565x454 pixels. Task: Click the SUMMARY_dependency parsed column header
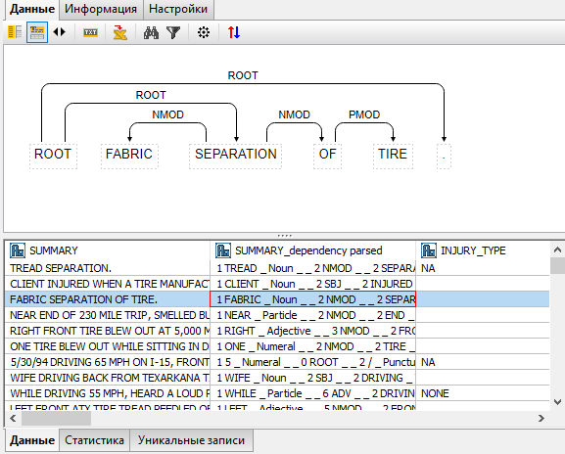coord(312,250)
